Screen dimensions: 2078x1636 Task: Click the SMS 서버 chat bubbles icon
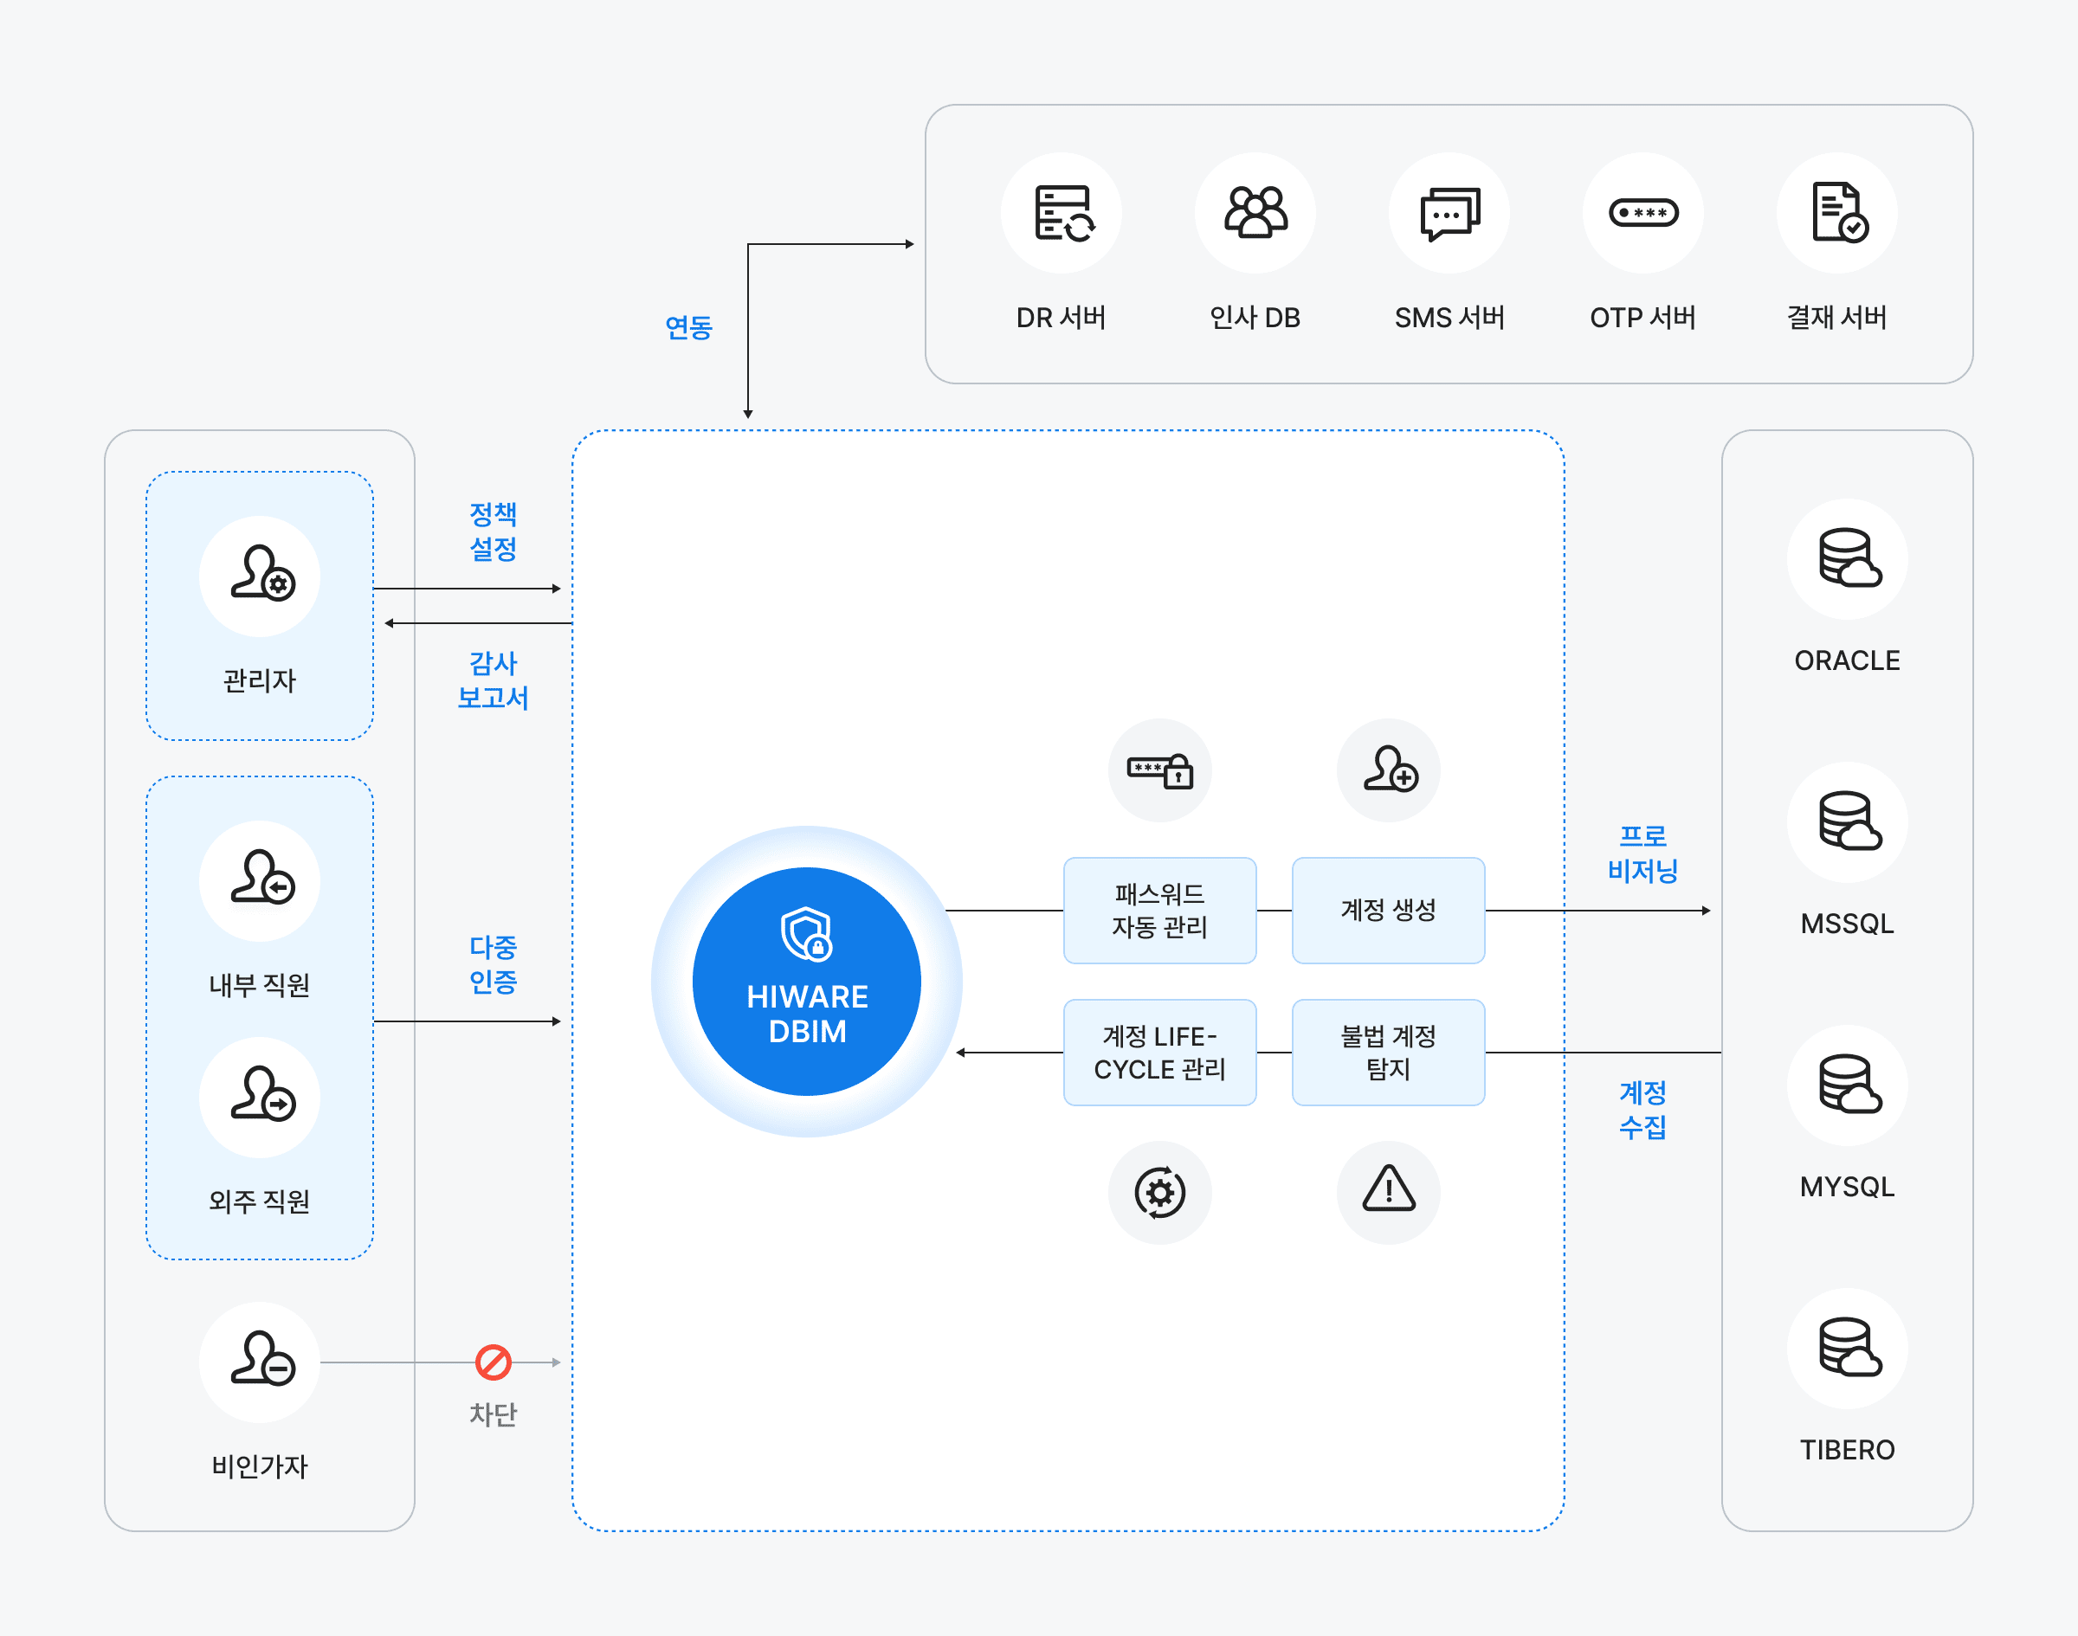tap(1449, 213)
